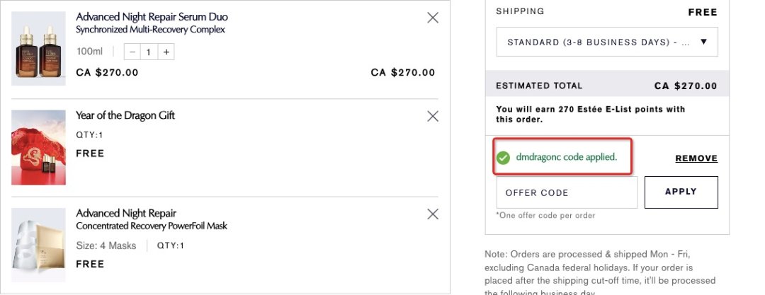Screen dimensions: 765x295
Task: Remove Advanced Night Repair Serum Duo from cart
Action: coord(433,18)
